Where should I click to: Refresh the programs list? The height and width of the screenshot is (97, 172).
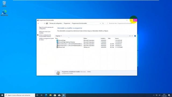103,23
